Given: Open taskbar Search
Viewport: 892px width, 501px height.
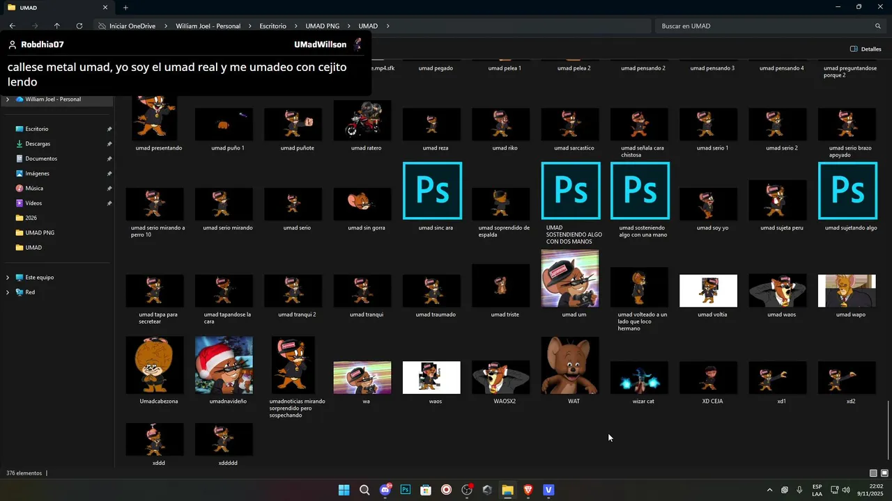Looking at the screenshot, I should [x=364, y=490].
